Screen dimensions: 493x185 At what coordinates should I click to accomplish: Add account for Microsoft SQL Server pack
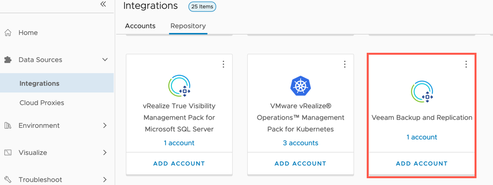coord(179,163)
